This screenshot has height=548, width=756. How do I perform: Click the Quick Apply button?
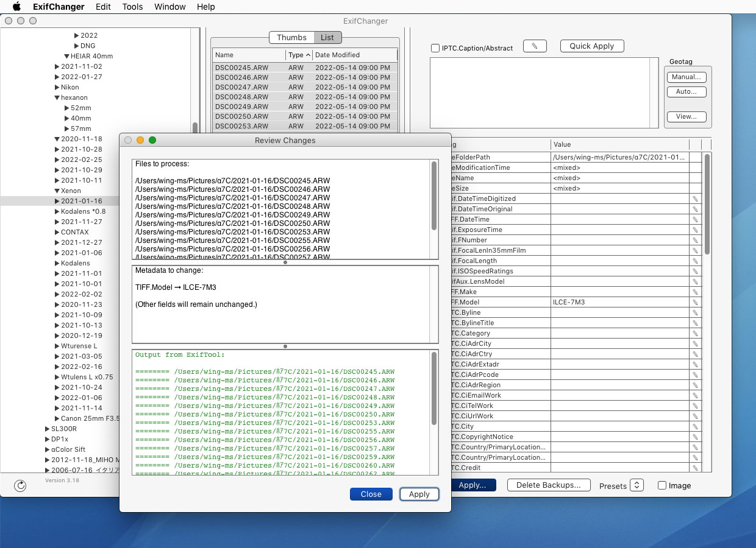(591, 46)
